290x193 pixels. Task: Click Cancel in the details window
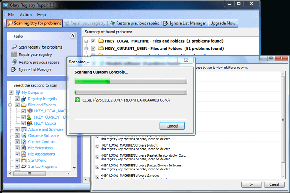pyautogui.click(x=274, y=185)
